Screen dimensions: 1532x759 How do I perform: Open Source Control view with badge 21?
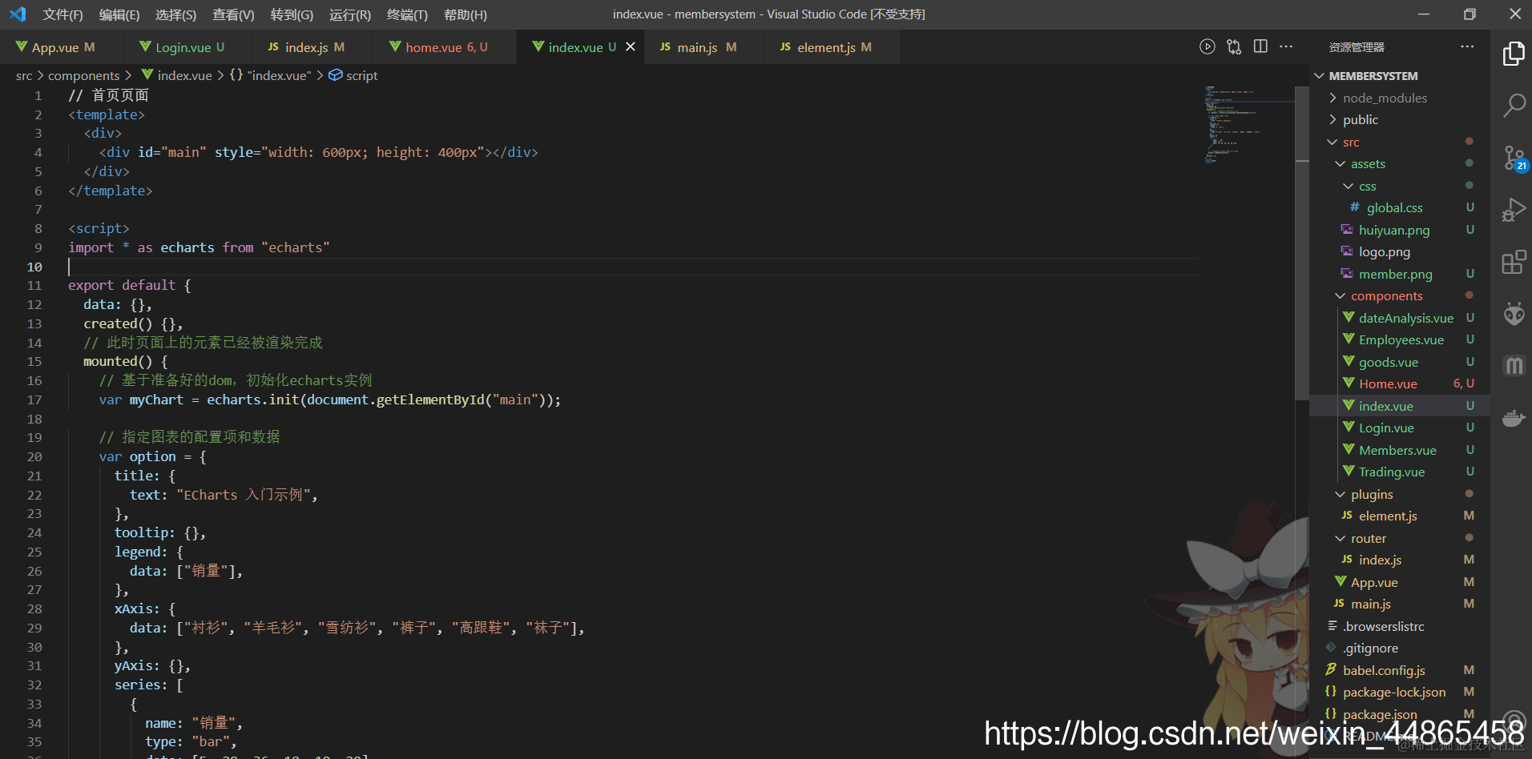(x=1514, y=158)
